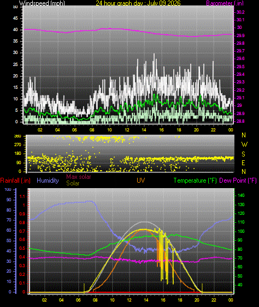Click the Solar legend label
This screenshot has height=307, width=259.
pyautogui.click(x=73, y=183)
